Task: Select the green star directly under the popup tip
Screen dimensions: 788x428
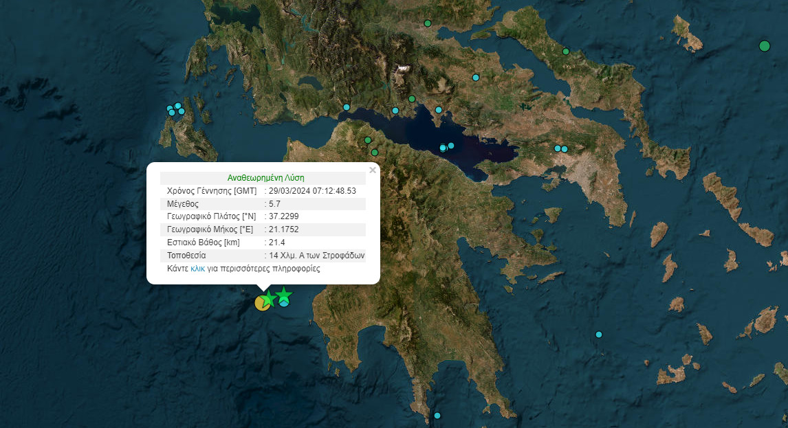Action: (268, 299)
